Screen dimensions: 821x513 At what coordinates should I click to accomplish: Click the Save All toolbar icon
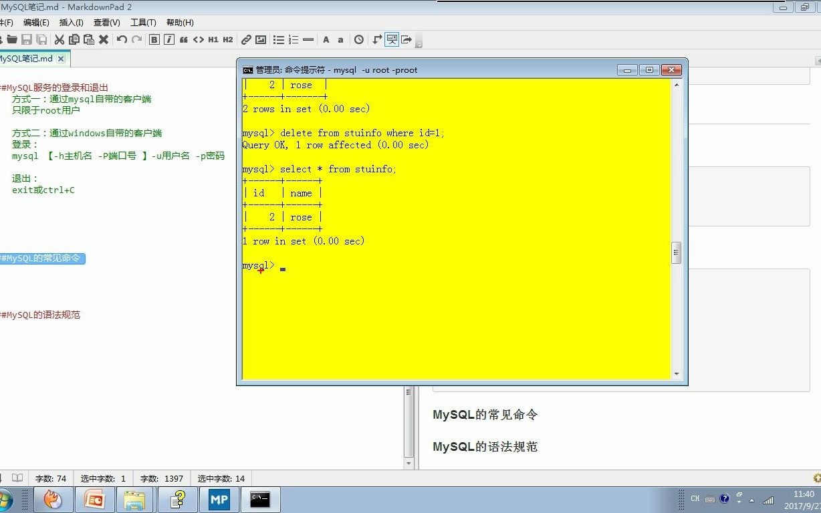click(x=41, y=39)
